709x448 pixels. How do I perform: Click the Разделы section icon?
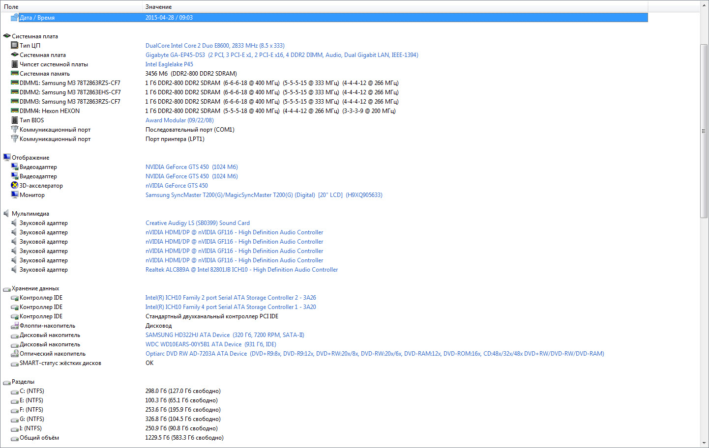(7, 382)
